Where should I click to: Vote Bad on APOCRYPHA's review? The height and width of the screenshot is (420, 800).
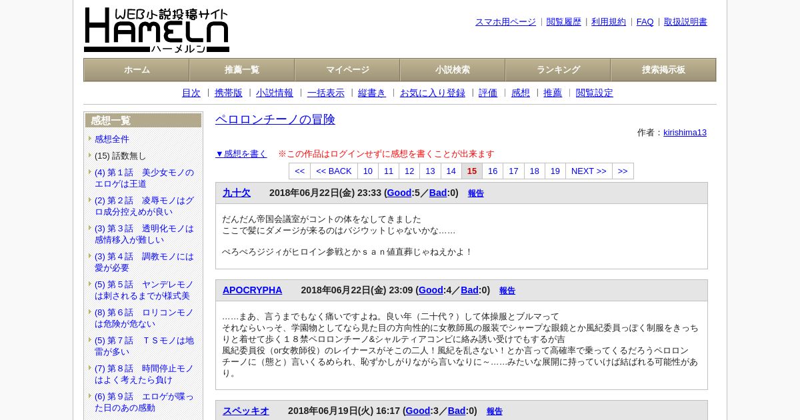[x=469, y=290]
